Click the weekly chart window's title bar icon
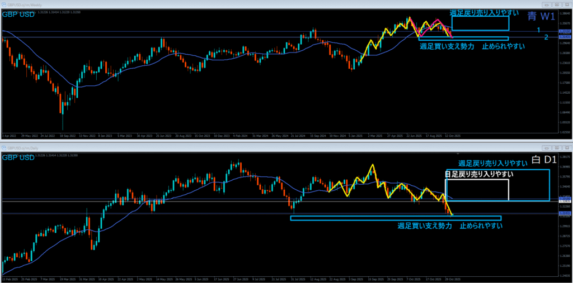This screenshot has height=283, width=573. (x=3, y=5)
